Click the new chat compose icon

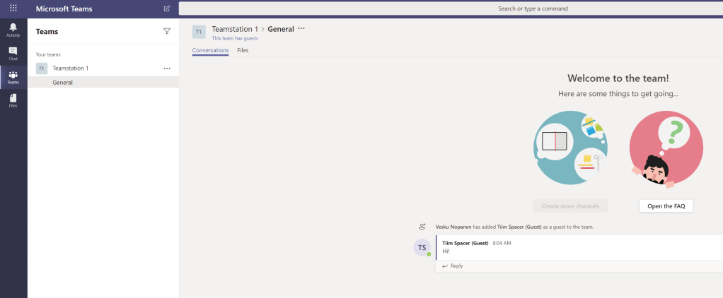coord(167,8)
